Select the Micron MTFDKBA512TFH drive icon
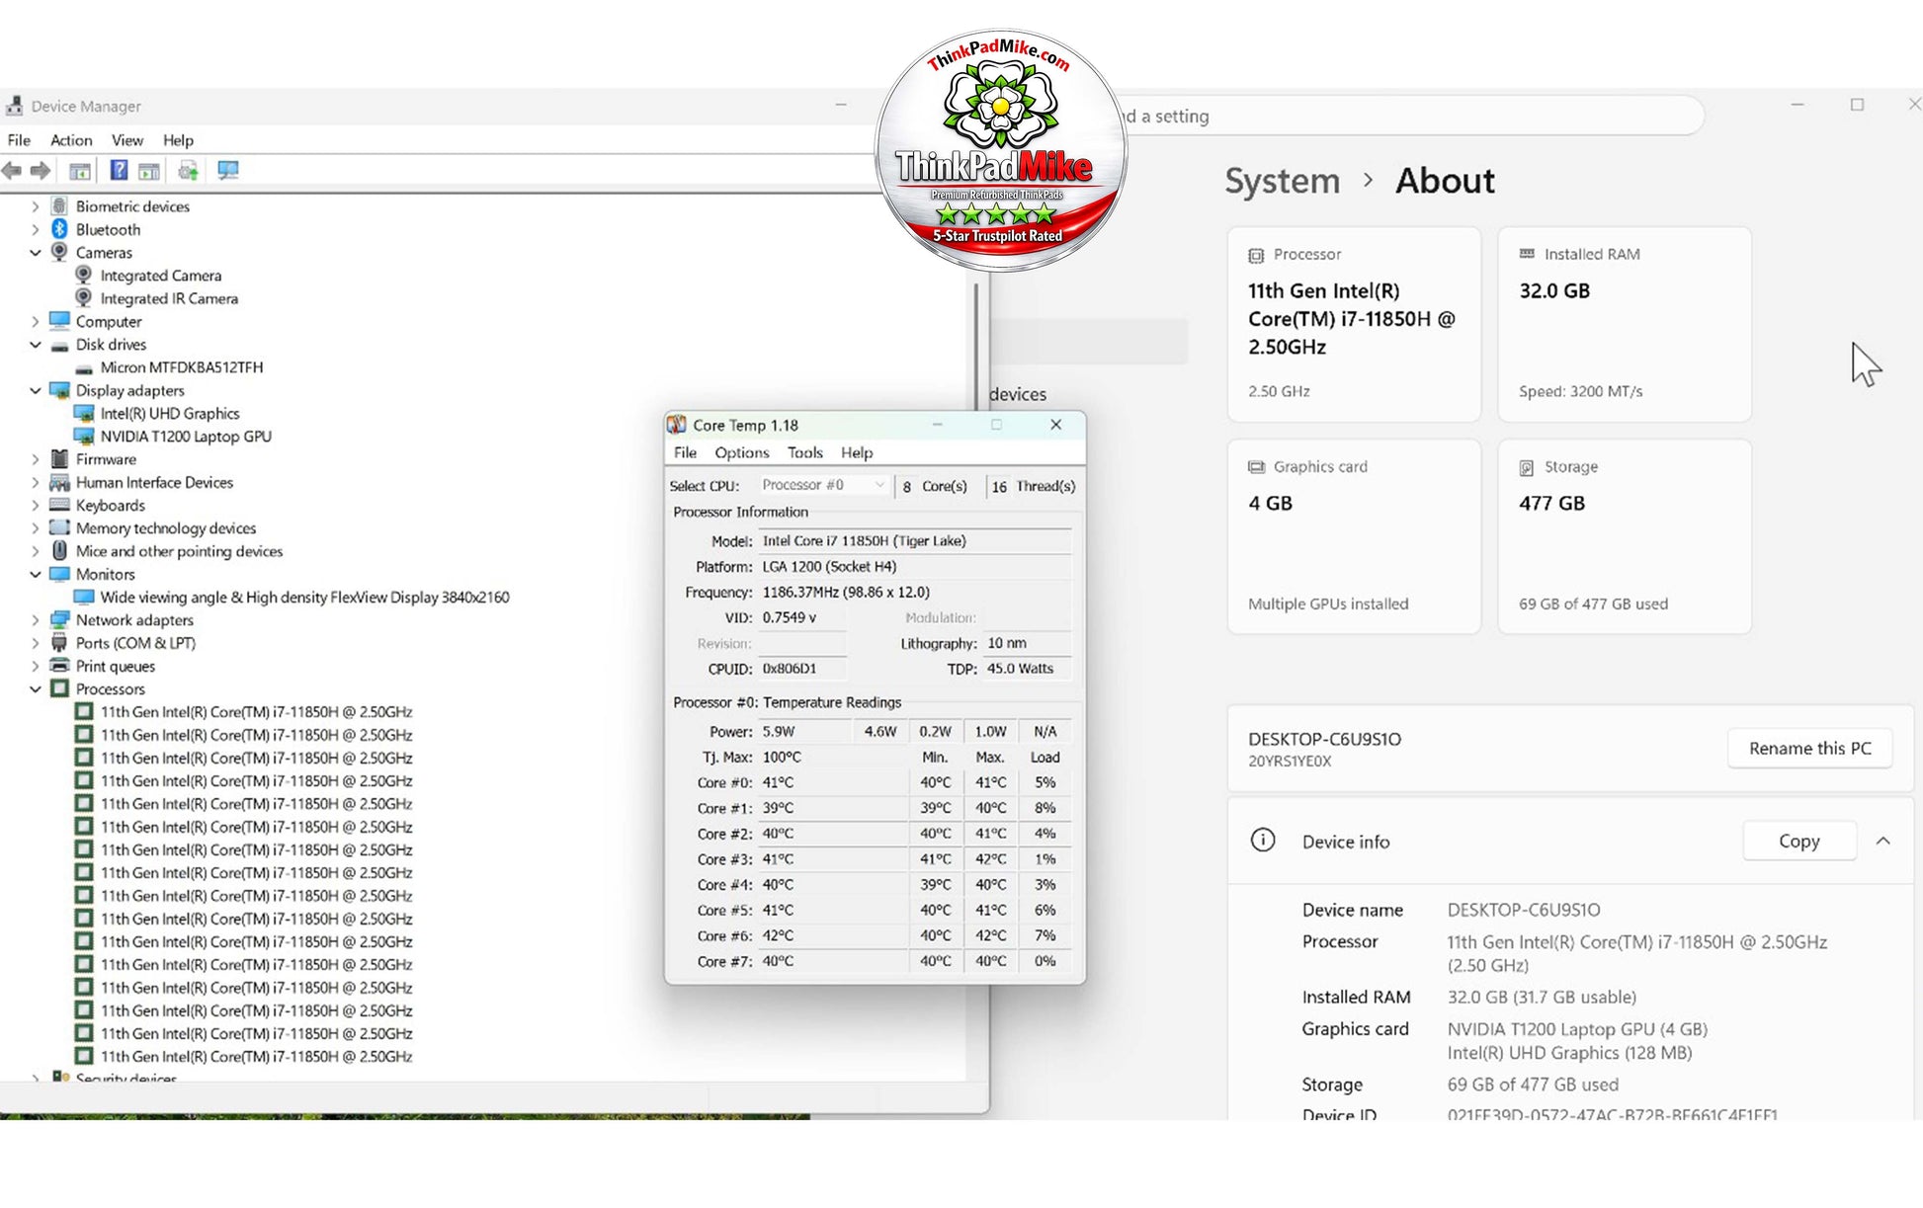Screen dimensions: 1923x1208 (84, 368)
